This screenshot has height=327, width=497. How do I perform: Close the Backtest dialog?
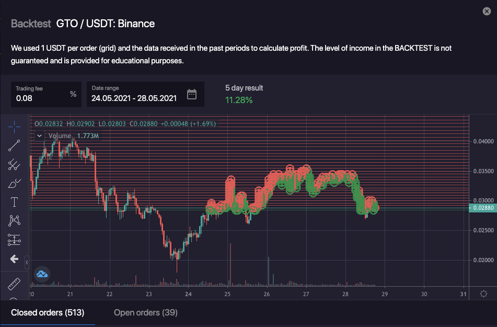click(487, 12)
